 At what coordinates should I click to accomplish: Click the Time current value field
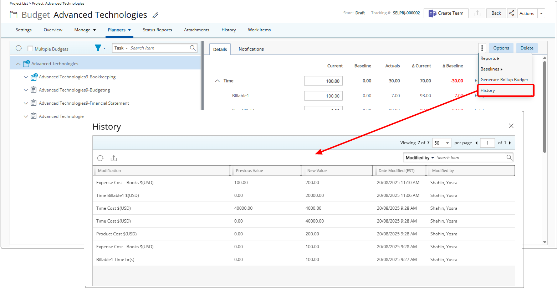click(x=323, y=81)
